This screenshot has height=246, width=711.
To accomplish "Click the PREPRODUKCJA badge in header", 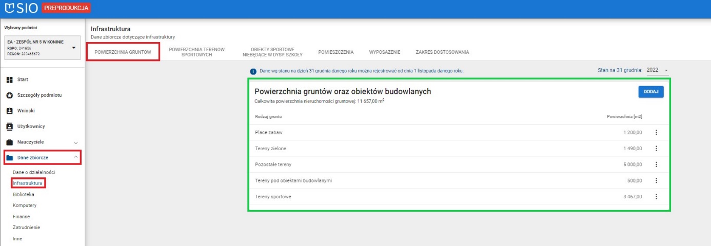I will pos(66,8).
